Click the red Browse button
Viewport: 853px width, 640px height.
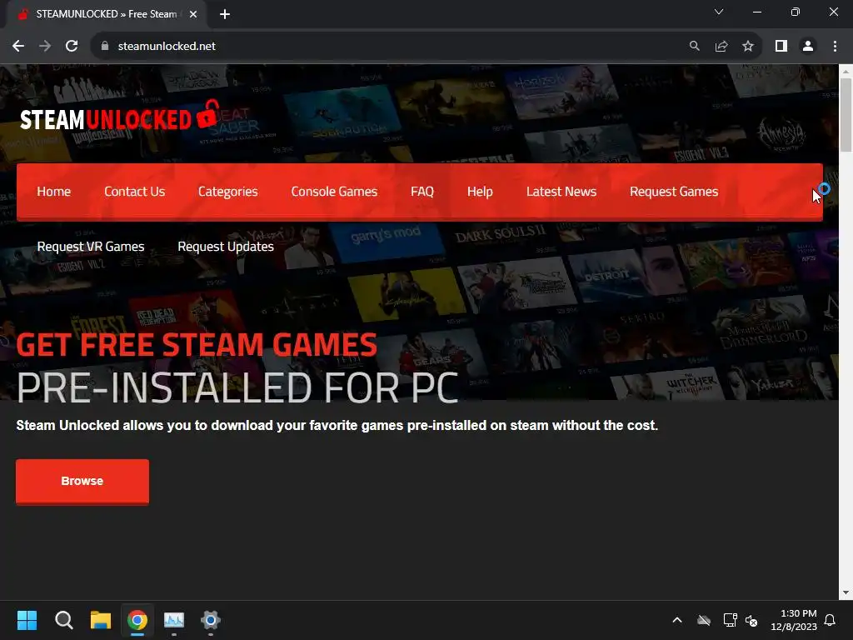[x=82, y=481]
